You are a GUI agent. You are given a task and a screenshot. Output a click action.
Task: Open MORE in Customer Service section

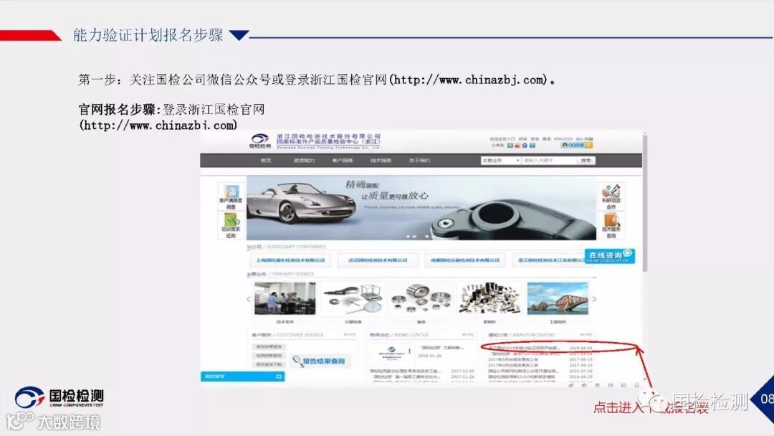click(x=350, y=335)
